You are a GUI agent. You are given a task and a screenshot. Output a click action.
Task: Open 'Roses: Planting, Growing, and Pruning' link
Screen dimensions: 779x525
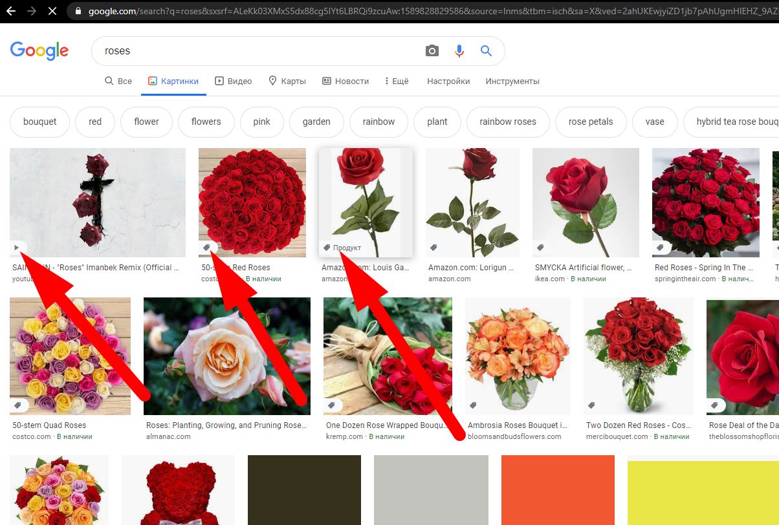[225, 425]
